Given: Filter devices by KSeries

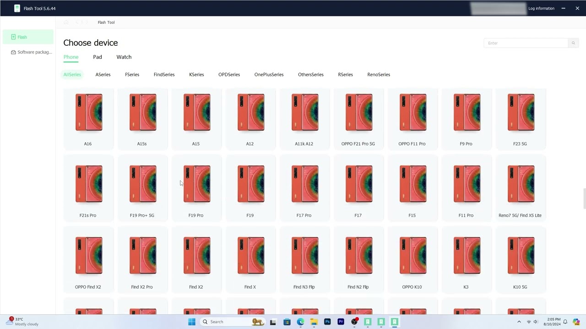Looking at the screenshot, I should pyautogui.click(x=196, y=74).
